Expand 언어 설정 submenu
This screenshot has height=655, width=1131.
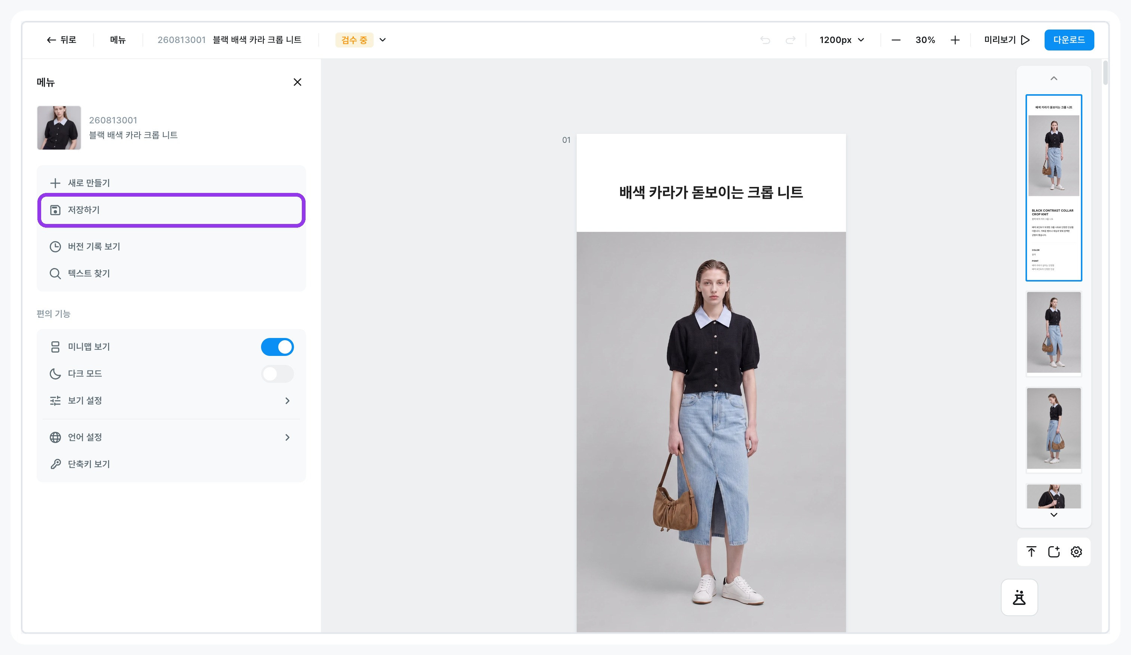coord(171,437)
